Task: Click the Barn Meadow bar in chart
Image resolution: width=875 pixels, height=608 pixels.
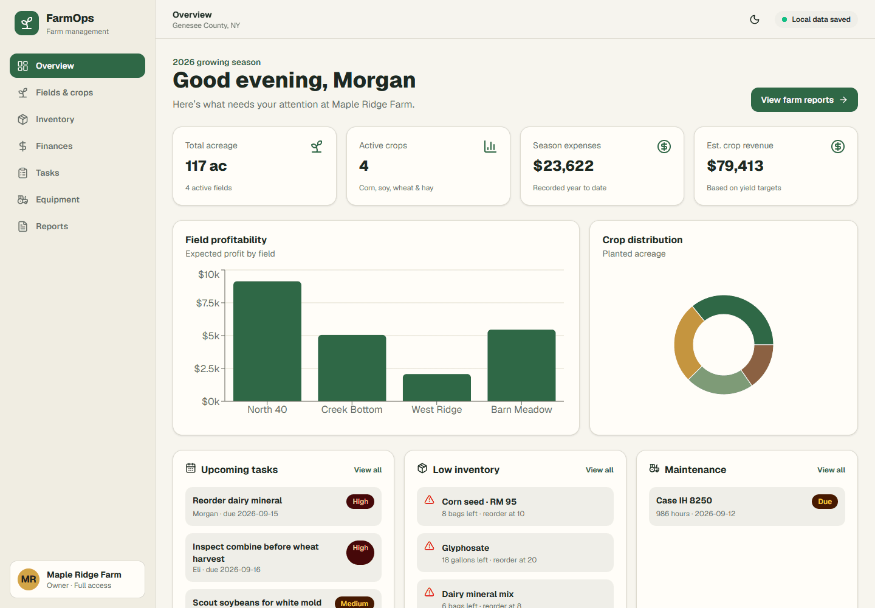Action: tap(521, 365)
